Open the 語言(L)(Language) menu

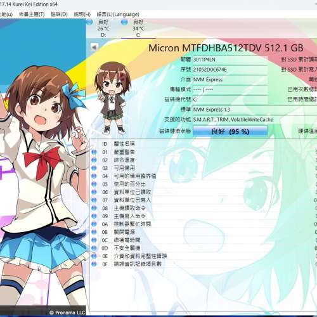[118, 15]
